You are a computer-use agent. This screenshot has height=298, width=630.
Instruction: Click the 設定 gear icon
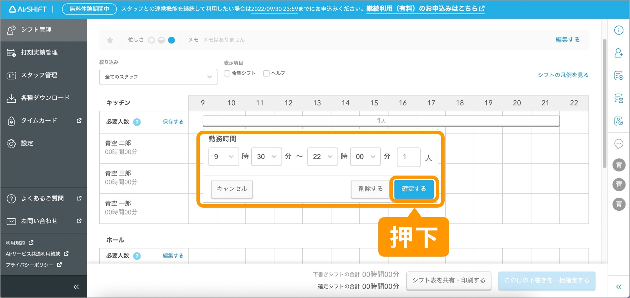[x=11, y=143]
